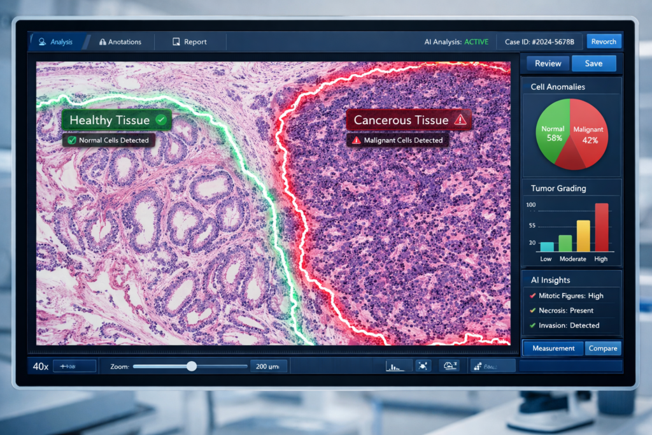The width and height of the screenshot is (652, 435).
Task: Open the 200 µm scale selector
Action: [x=268, y=366]
